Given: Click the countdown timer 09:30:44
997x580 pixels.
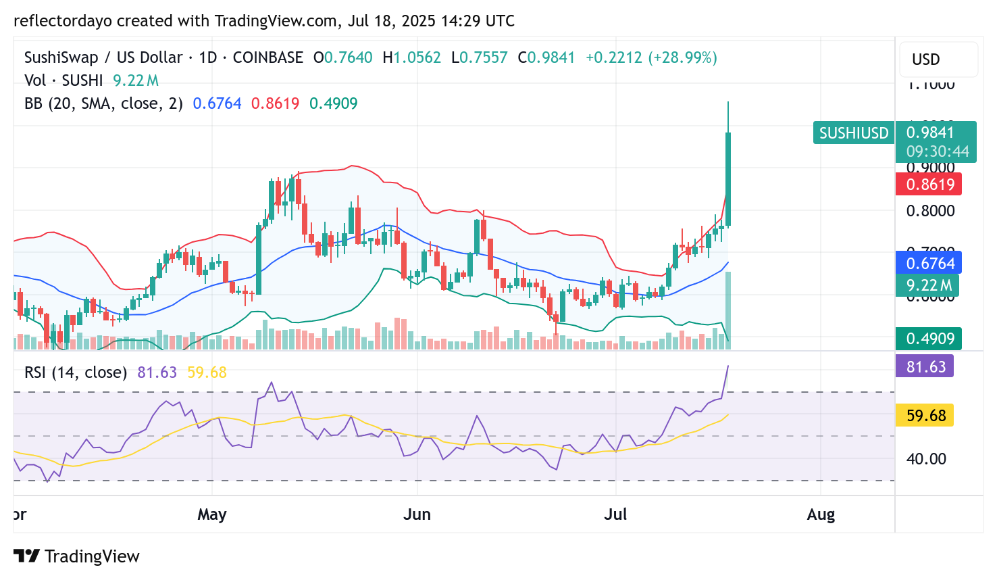Looking at the screenshot, I should 938,151.
